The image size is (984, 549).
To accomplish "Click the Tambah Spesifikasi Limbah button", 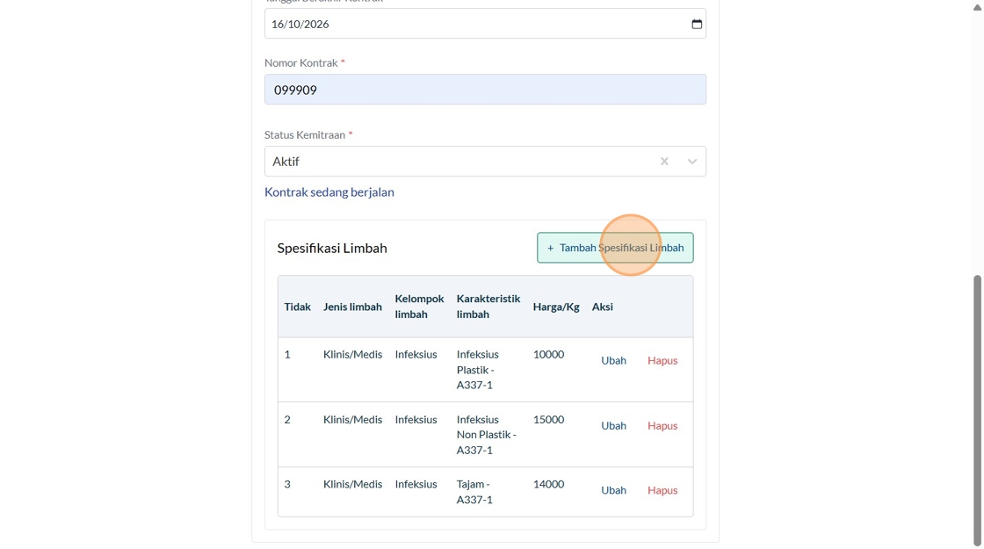I will coord(615,248).
